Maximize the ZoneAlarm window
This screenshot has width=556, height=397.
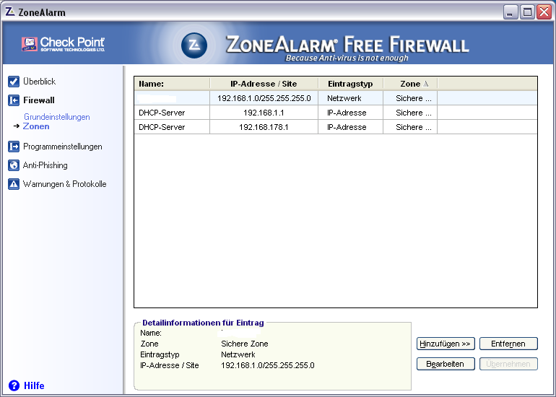coord(527,12)
